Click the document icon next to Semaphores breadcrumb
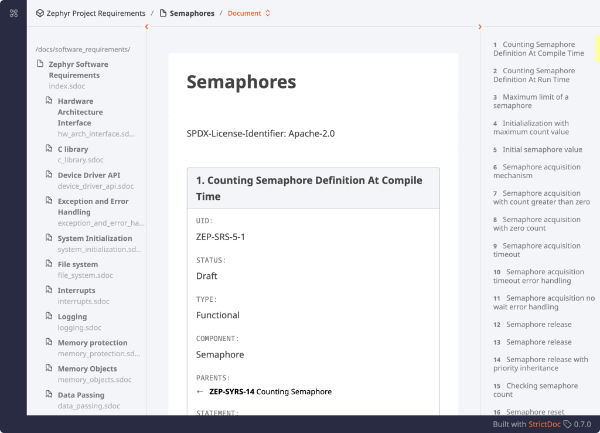The image size is (600, 433). pos(163,13)
